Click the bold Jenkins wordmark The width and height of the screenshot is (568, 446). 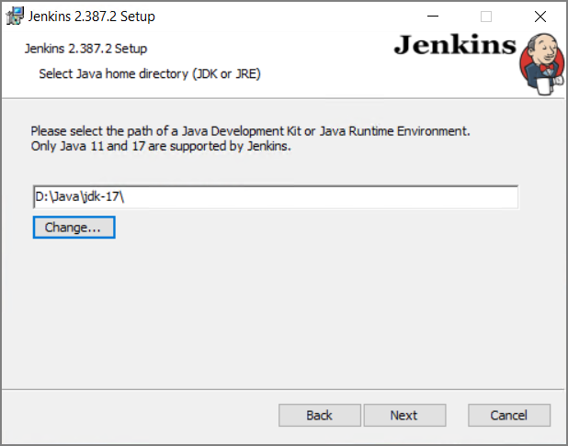click(x=455, y=45)
